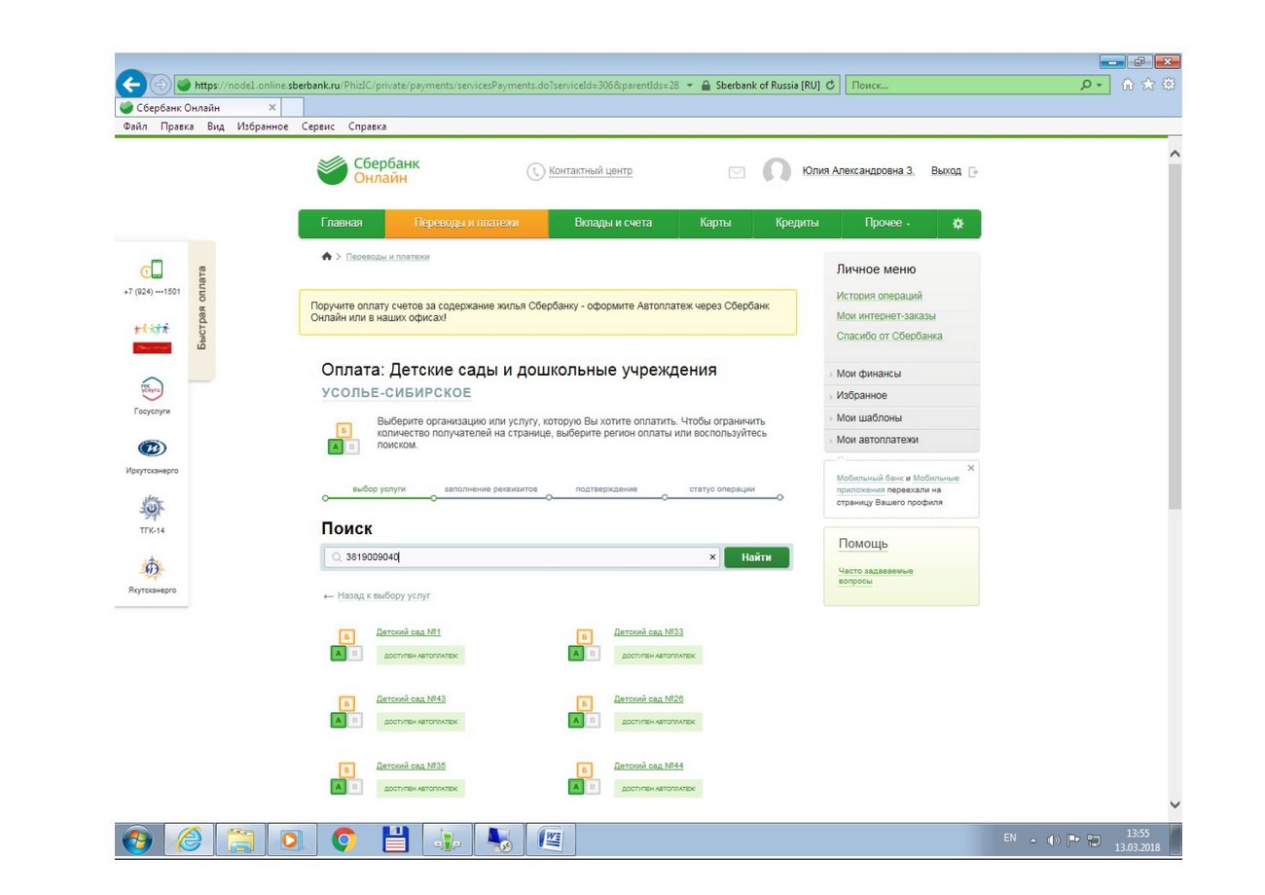Viewport: 1265px width, 895px height.
Task: Open Контактный центр link
Action: (590, 171)
